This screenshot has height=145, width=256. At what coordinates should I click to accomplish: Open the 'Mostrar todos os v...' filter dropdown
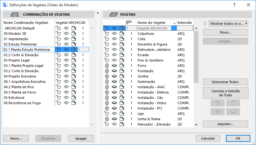pyautogui.click(x=228, y=24)
